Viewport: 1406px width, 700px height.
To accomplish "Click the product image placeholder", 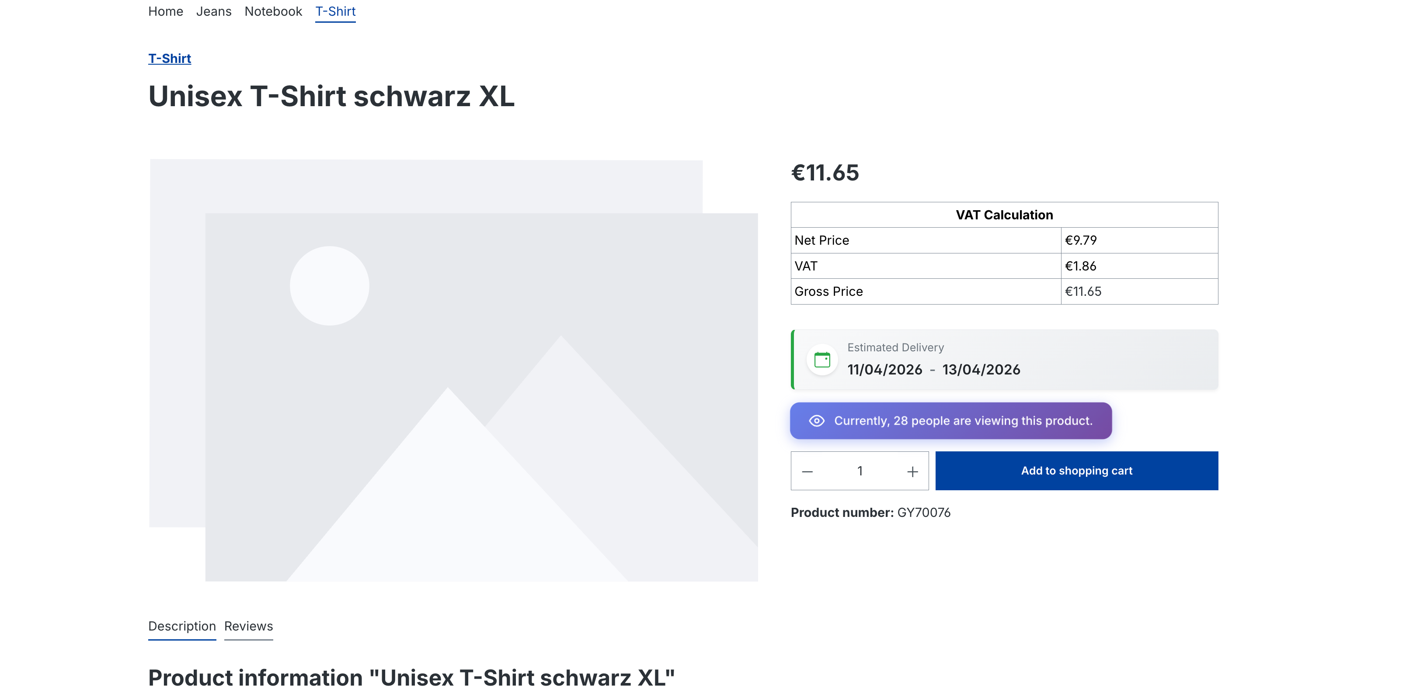I will (453, 370).
